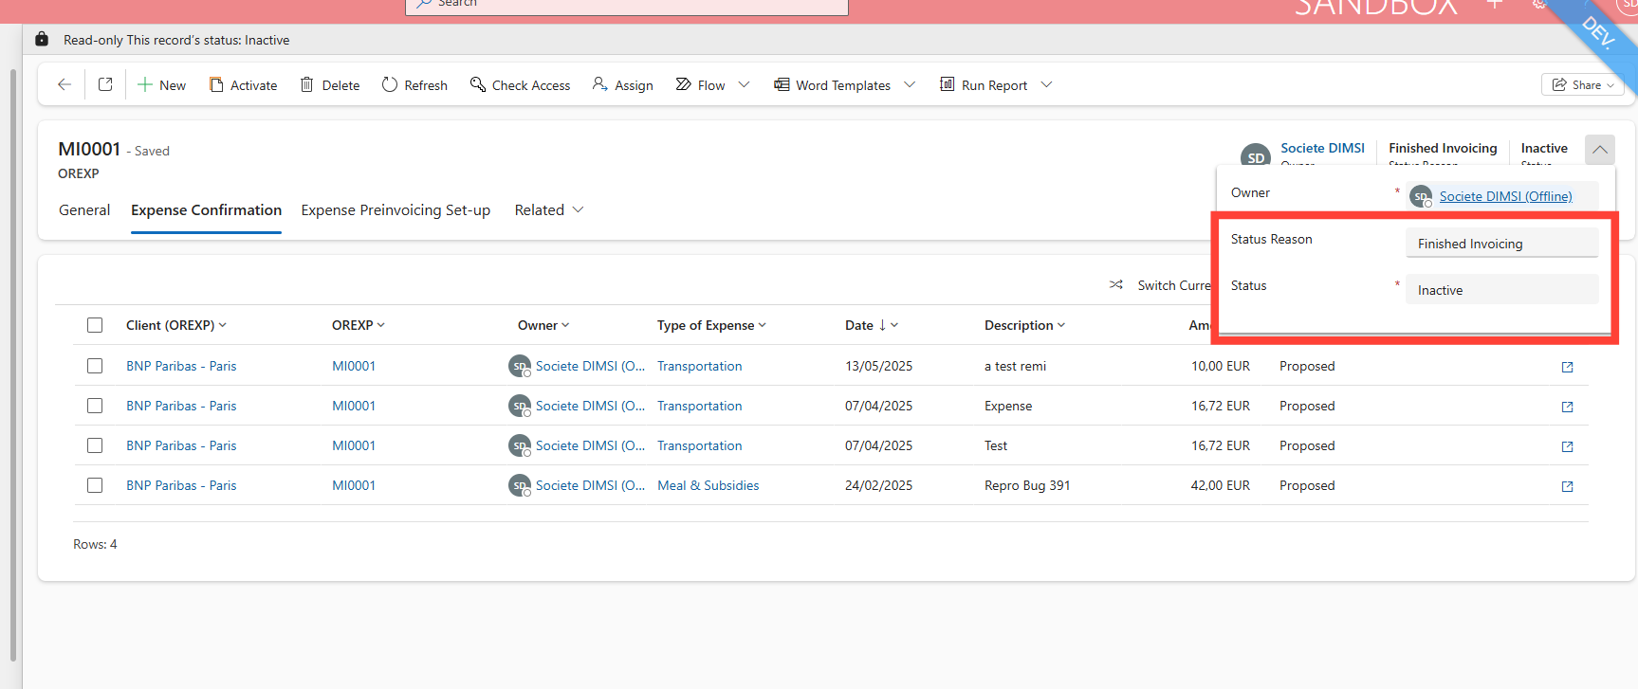Screen dimensions: 1638x689
Task: Click the Flow icon in command bar
Action: pos(683,84)
